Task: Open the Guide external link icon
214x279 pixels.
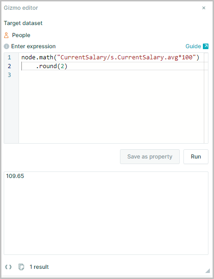Action: [x=206, y=46]
